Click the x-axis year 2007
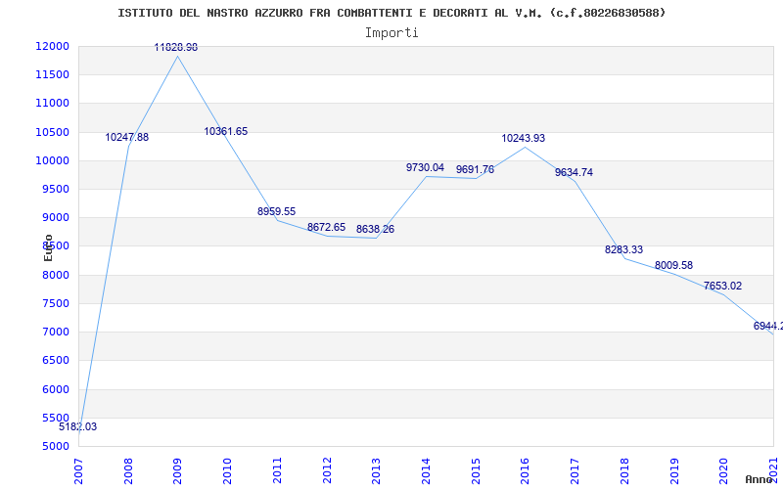 (x=78, y=470)
